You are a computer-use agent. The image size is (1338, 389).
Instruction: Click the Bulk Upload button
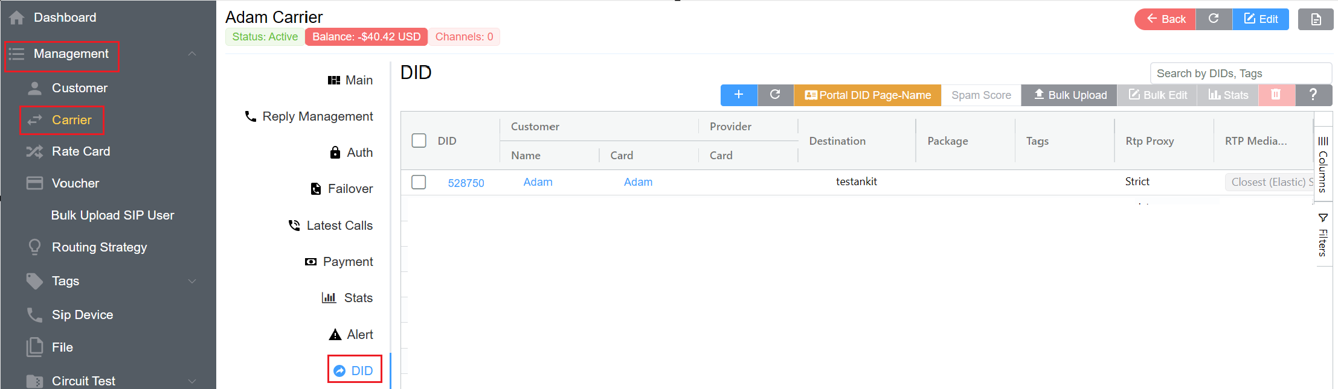point(1069,95)
